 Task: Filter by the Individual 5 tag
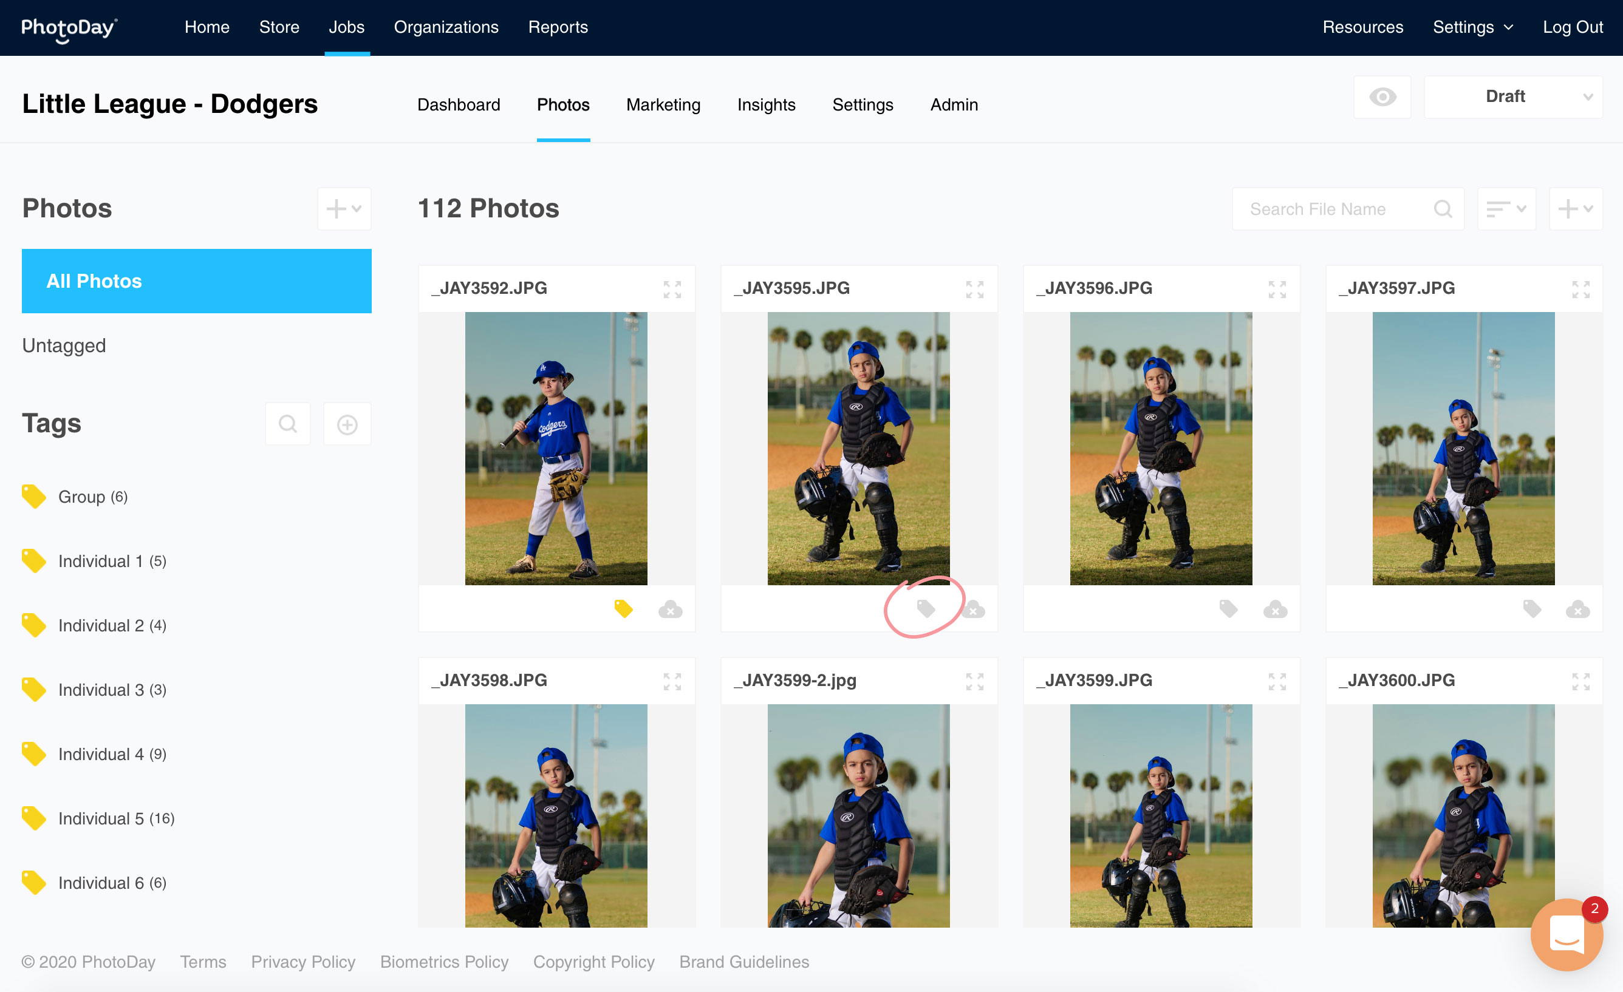point(101,818)
